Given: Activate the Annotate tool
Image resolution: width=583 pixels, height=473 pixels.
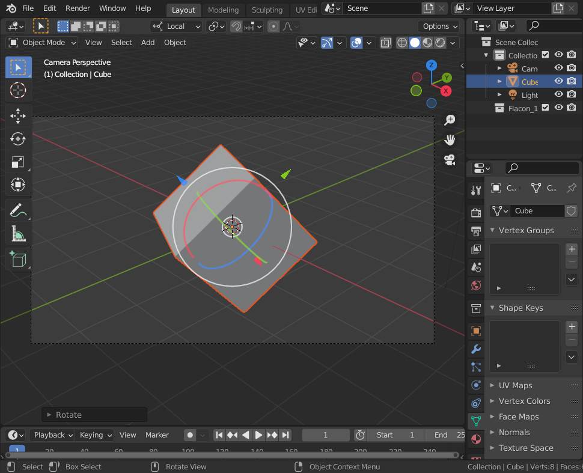Looking at the screenshot, I should pos(18,210).
